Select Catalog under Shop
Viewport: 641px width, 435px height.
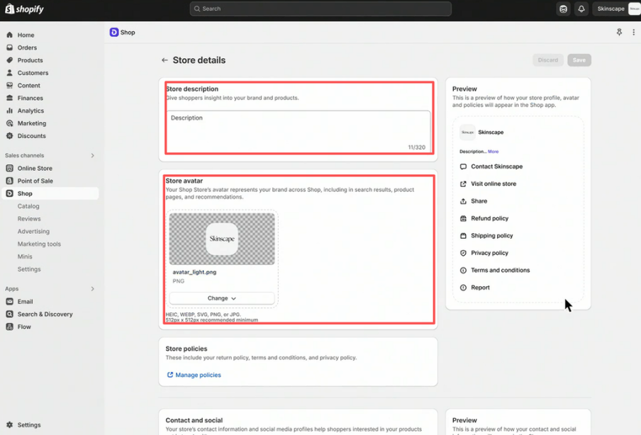(x=28, y=206)
